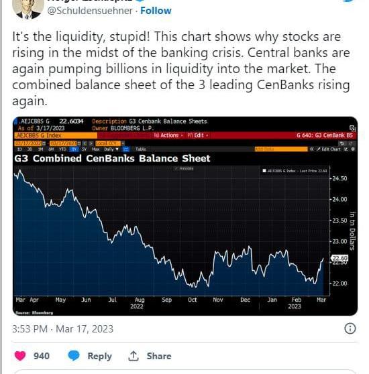The width and height of the screenshot is (369, 374).
Task: Click the Follow link
Action: (x=156, y=11)
